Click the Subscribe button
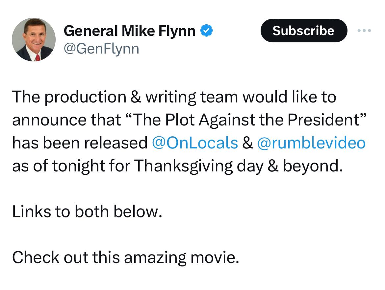 (x=304, y=31)
